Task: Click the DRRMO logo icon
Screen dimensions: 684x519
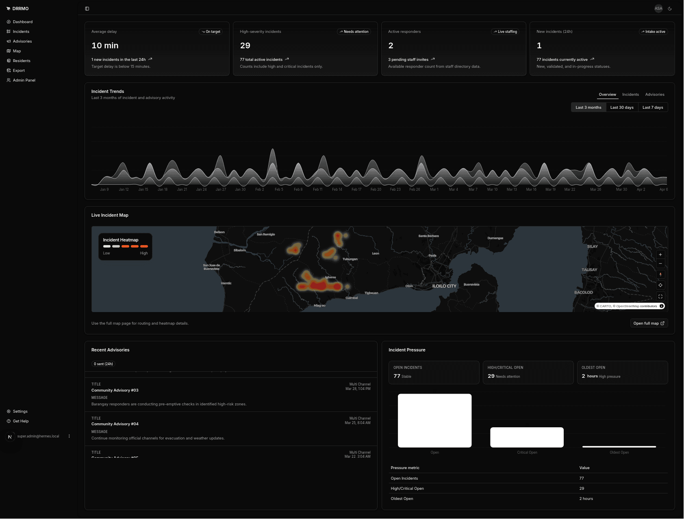Action: [x=9, y=9]
